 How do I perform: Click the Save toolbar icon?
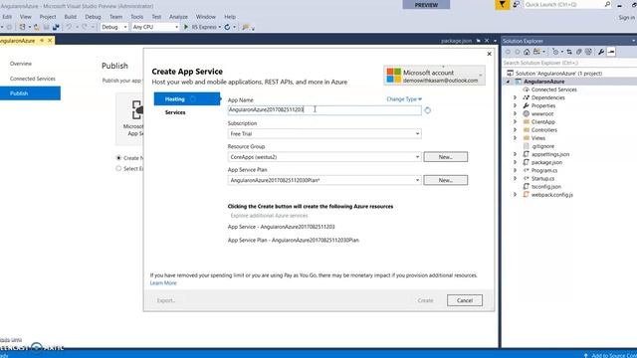click(46, 27)
